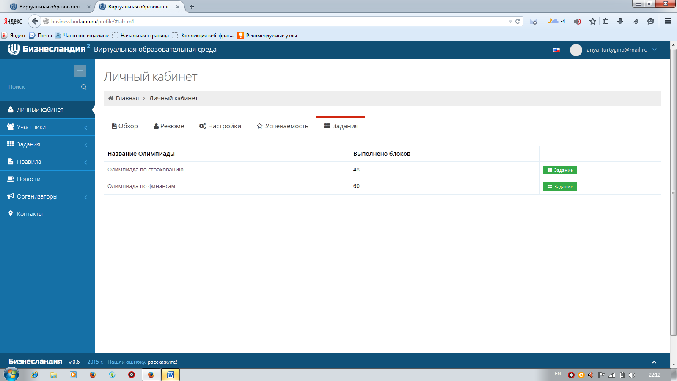Screen dimensions: 677x381
Task: Expand the Правила sidebar submenu
Action: coord(85,162)
